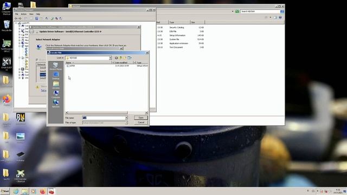
Task: Close the Install From Disk dialog
Action: point(121,49)
